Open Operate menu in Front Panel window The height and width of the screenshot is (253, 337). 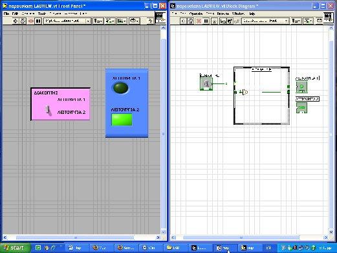click(x=28, y=14)
